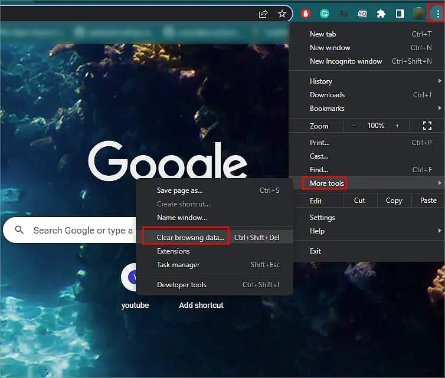Click the Paste button in Edit row
445x378 pixels.
click(428, 200)
